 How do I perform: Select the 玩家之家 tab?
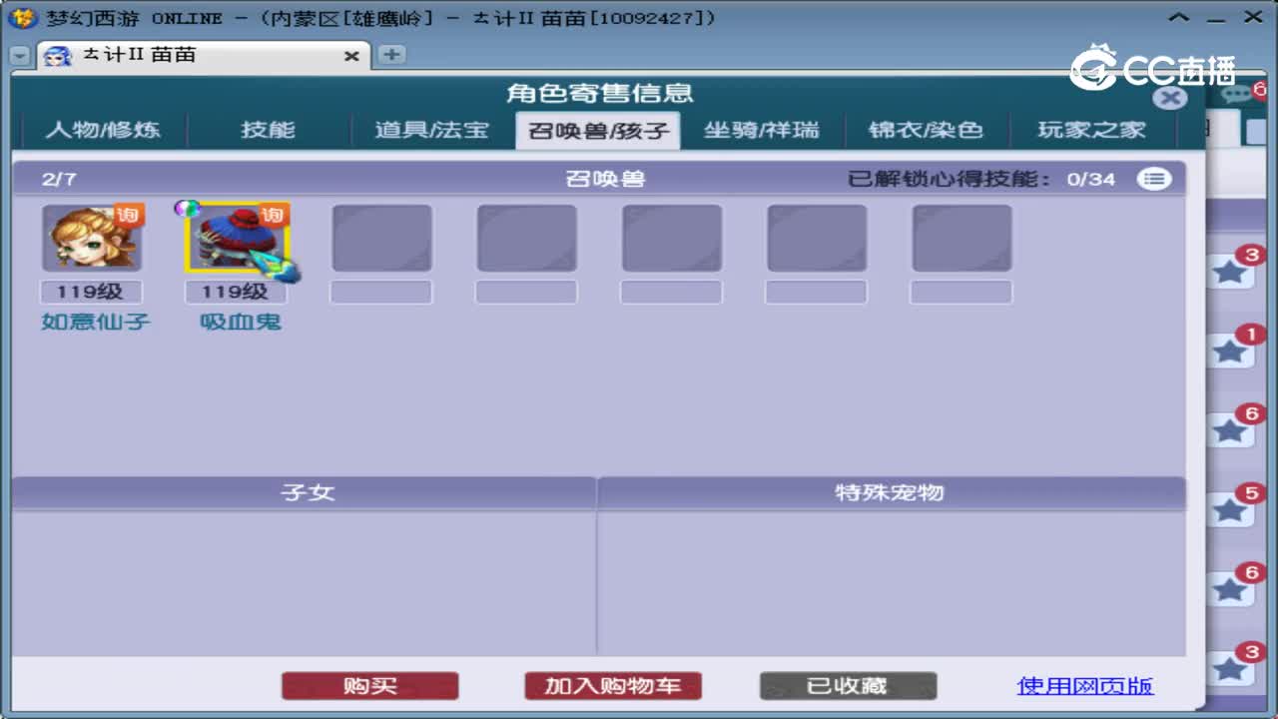click(x=1090, y=130)
